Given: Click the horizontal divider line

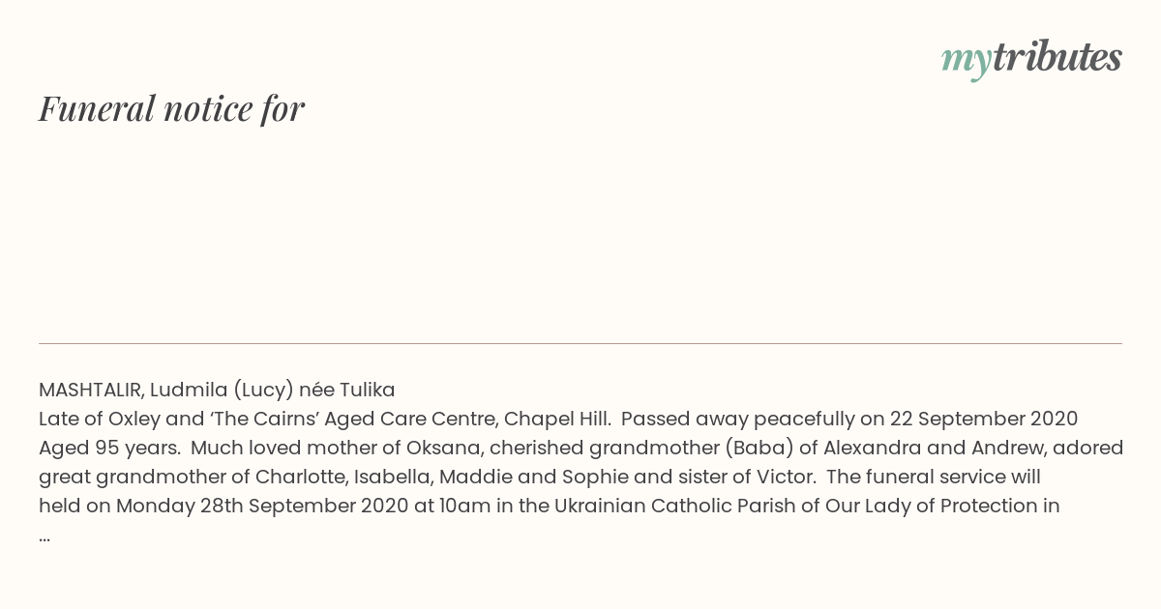Looking at the screenshot, I should coord(580,343).
